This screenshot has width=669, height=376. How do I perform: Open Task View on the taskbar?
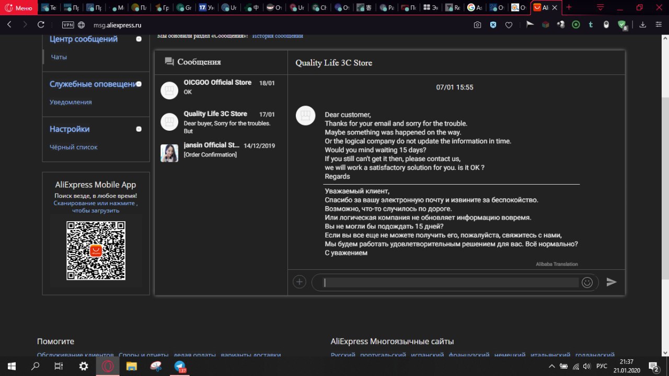59,366
